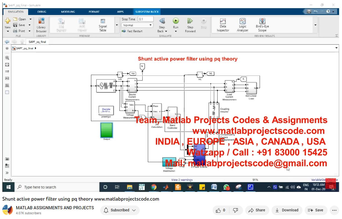Toggle the Subscribed notification button

[x=120, y=210]
